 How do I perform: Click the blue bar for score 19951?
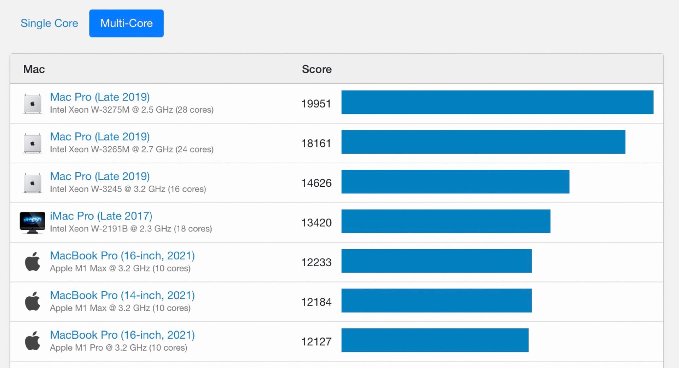coord(497,102)
